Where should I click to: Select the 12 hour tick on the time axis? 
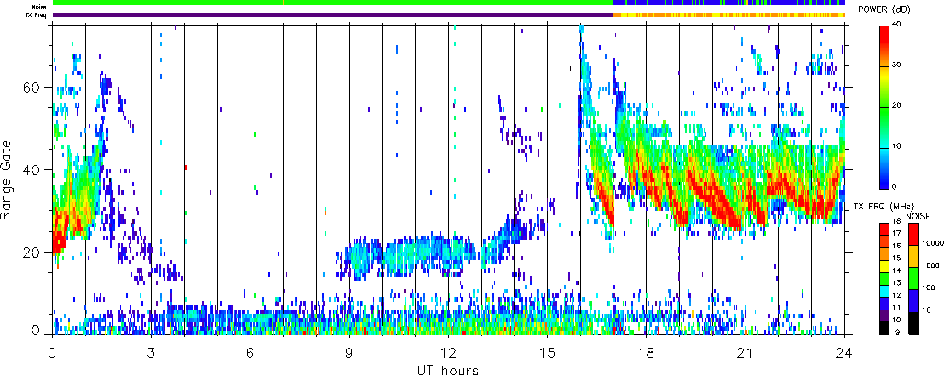[x=448, y=351]
